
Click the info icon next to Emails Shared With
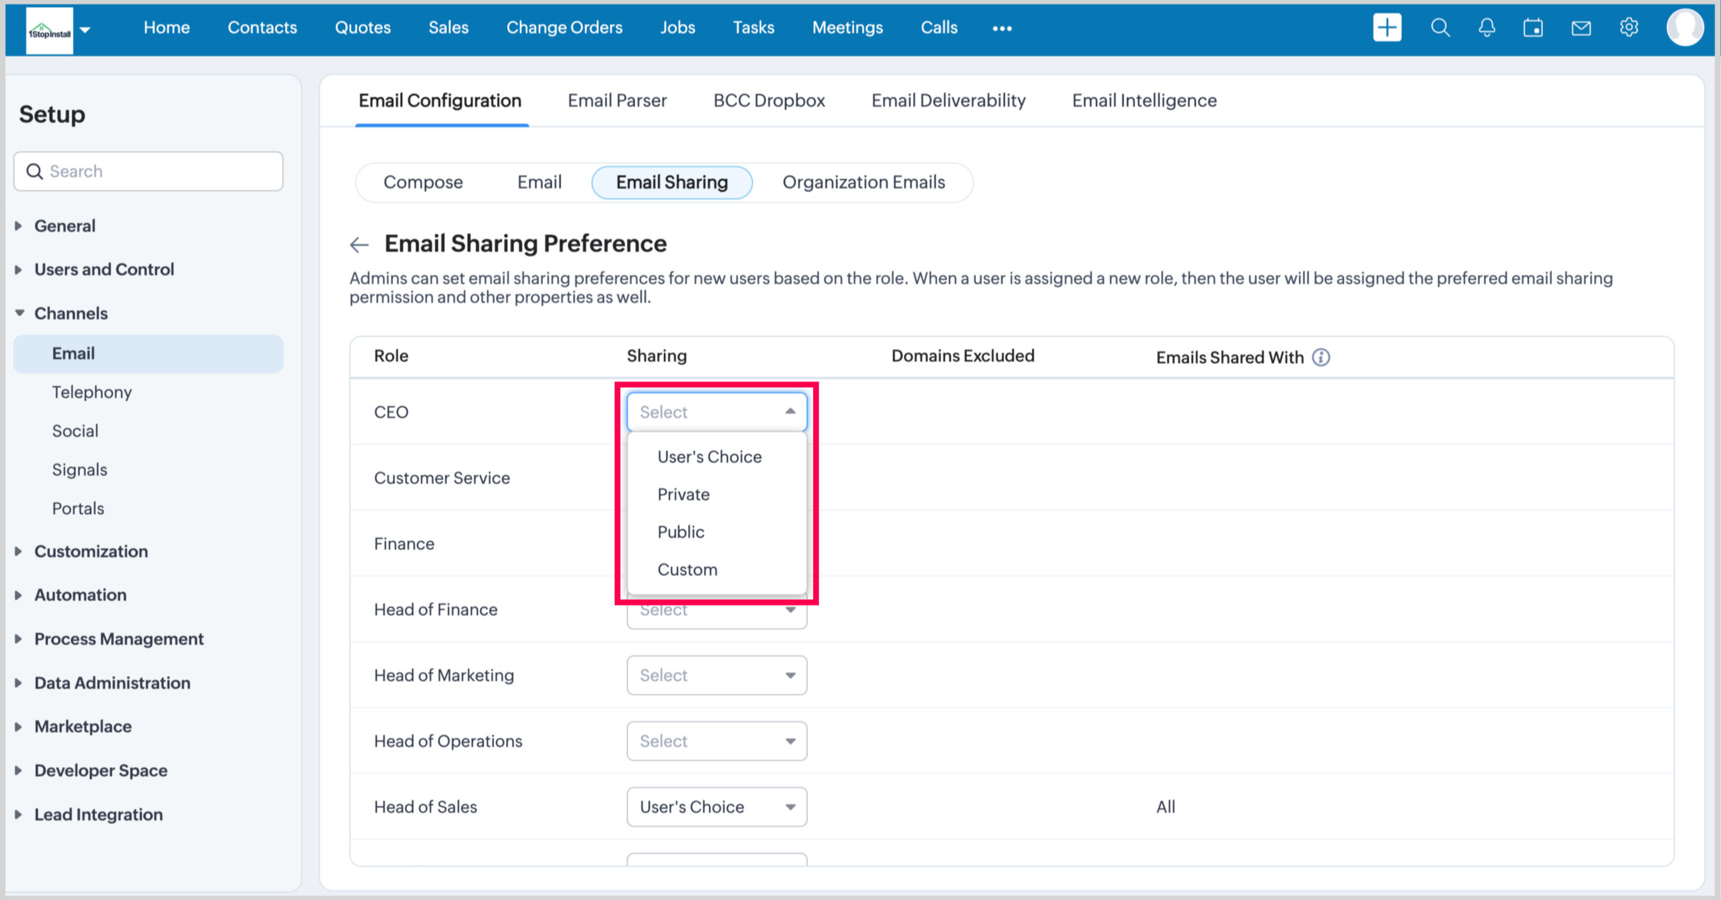pyautogui.click(x=1321, y=357)
